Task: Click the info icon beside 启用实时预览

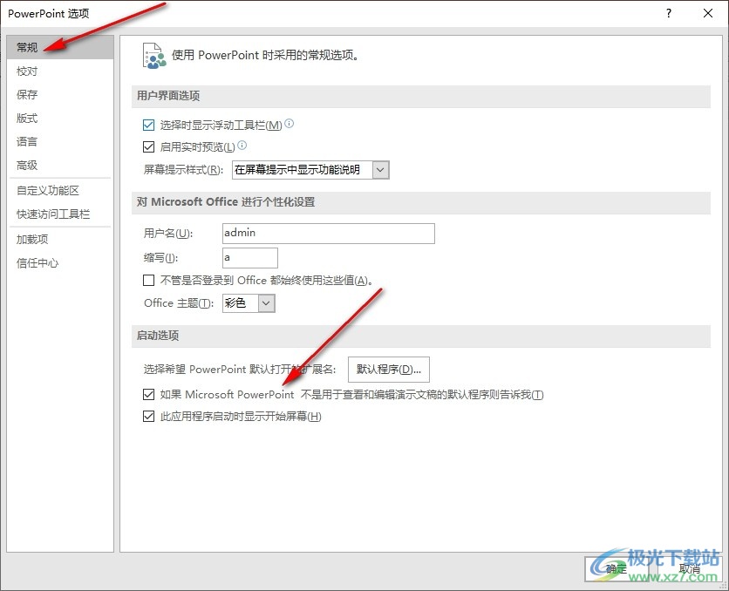Action: click(242, 146)
